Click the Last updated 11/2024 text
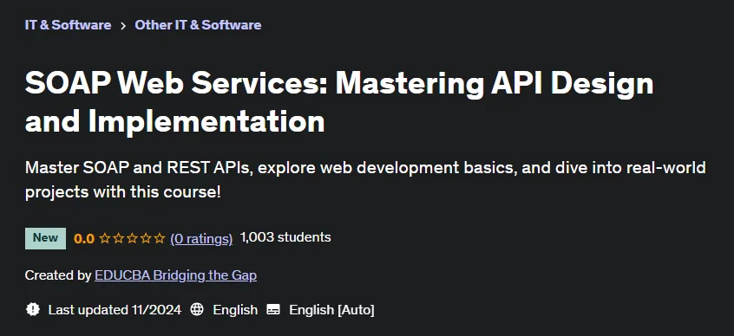This screenshot has height=336, width=734. 115,310
